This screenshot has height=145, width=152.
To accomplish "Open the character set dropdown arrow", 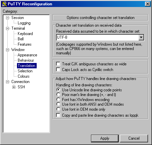I will click(141, 37).
